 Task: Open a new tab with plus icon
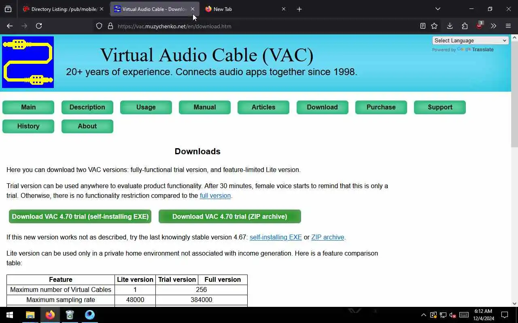point(299,9)
